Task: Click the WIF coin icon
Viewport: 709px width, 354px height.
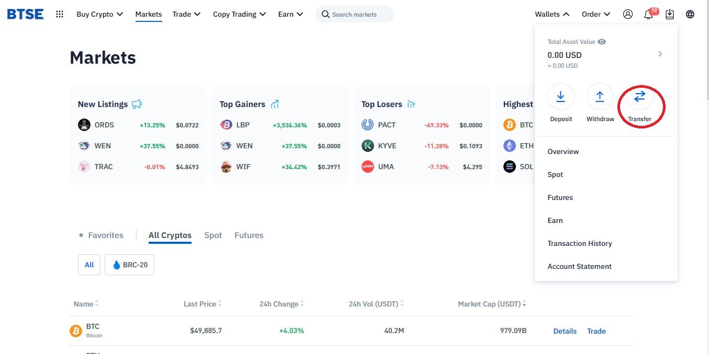Action: (226, 167)
